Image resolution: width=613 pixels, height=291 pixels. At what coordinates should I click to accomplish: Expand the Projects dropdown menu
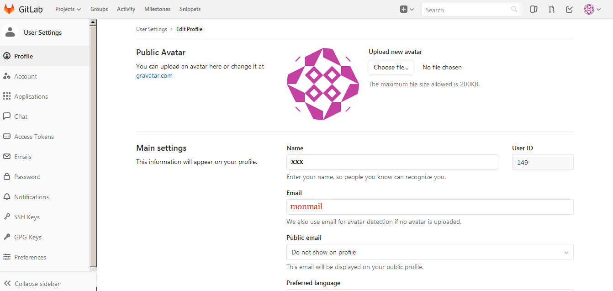(x=68, y=9)
